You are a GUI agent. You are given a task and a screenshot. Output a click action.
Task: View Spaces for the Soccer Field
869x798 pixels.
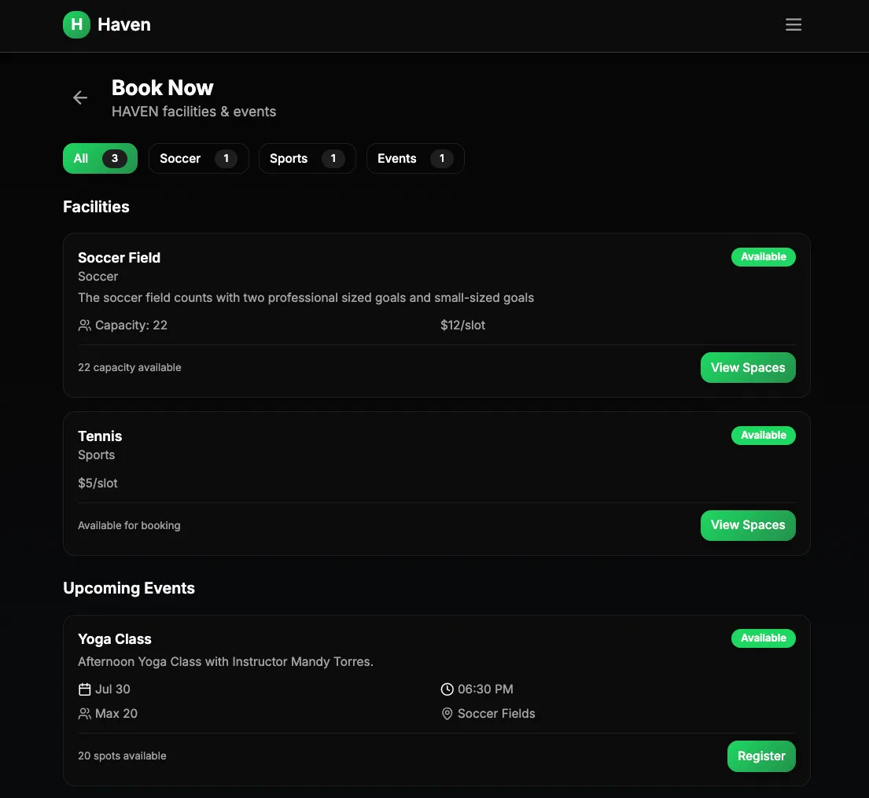[748, 367]
